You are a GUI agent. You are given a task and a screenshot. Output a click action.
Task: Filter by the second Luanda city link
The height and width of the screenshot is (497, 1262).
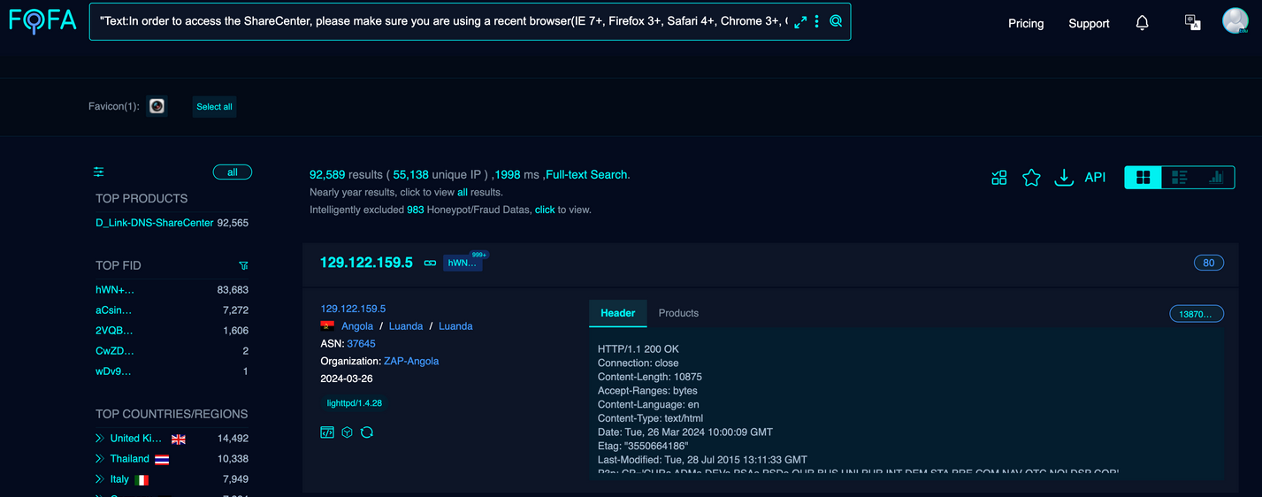pos(455,326)
